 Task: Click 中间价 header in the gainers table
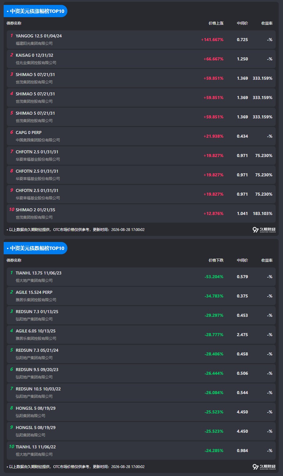click(x=243, y=23)
